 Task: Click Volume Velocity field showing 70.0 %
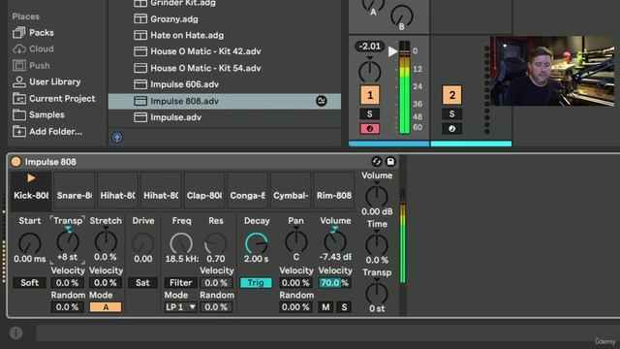334,282
